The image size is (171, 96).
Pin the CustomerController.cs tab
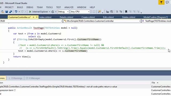[x=33, y=17]
